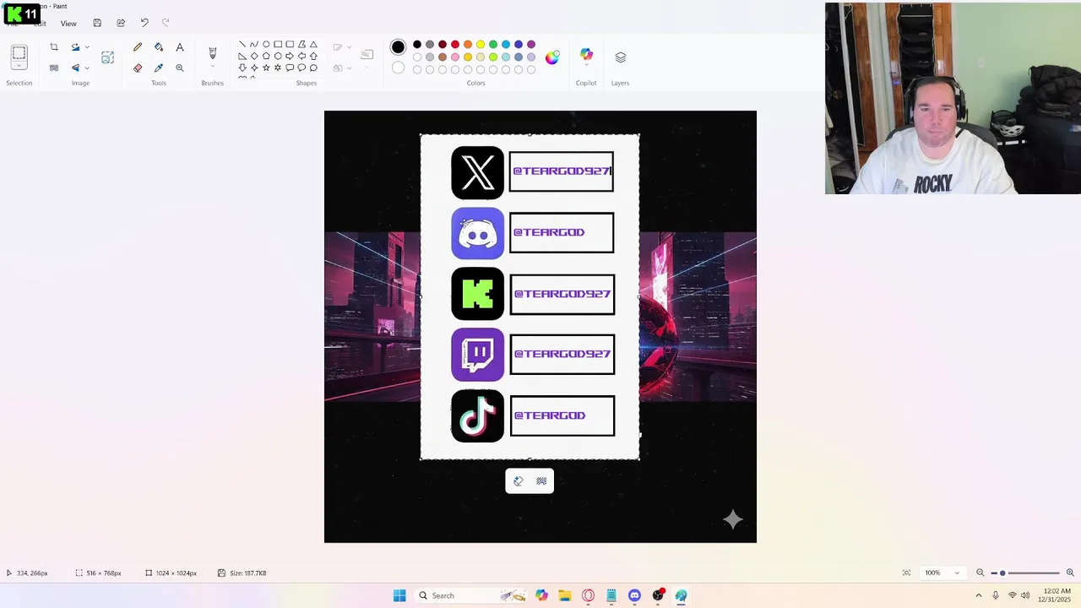The width and height of the screenshot is (1081, 608).
Task: Choose the Five-point star shape
Action: tap(266, 68)
